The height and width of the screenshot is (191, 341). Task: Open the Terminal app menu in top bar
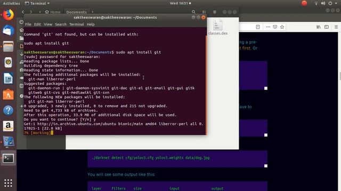coord(37,3)
